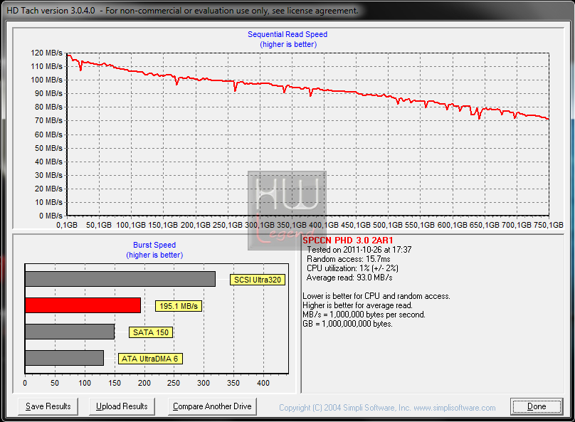Click the 500,1GB x-axis label
The width and height of the screenshot is (575, 422).
pos(388,225)
